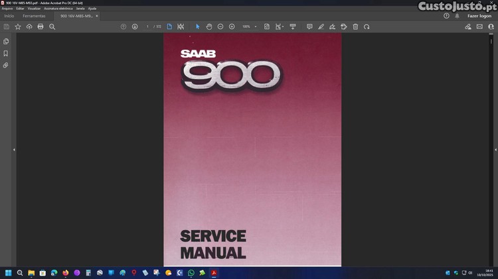Open the attachments paperclip panel
The image size is (498, 279).
6,66
